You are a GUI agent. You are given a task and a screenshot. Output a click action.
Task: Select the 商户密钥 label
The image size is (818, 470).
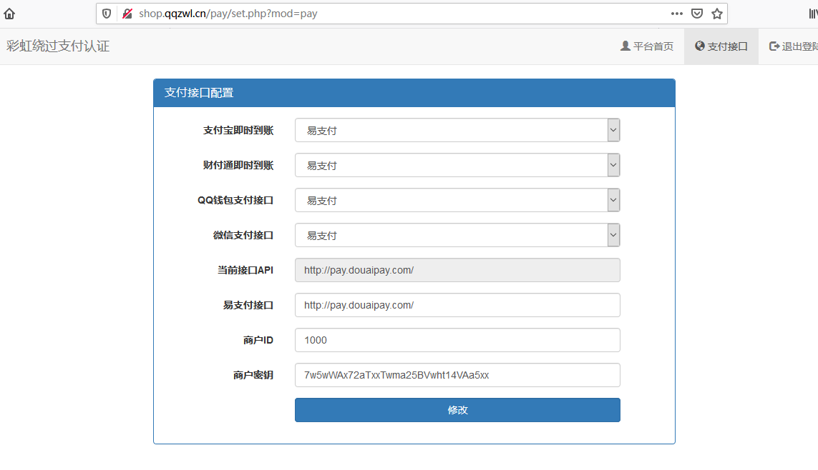tap(253, 375)
